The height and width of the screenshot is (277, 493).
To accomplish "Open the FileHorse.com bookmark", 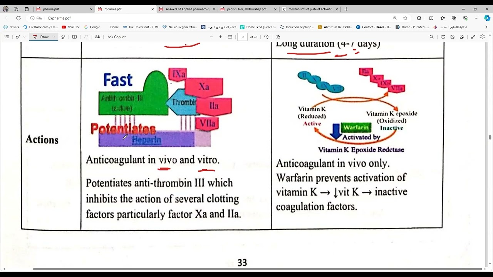I will point(40,27).
